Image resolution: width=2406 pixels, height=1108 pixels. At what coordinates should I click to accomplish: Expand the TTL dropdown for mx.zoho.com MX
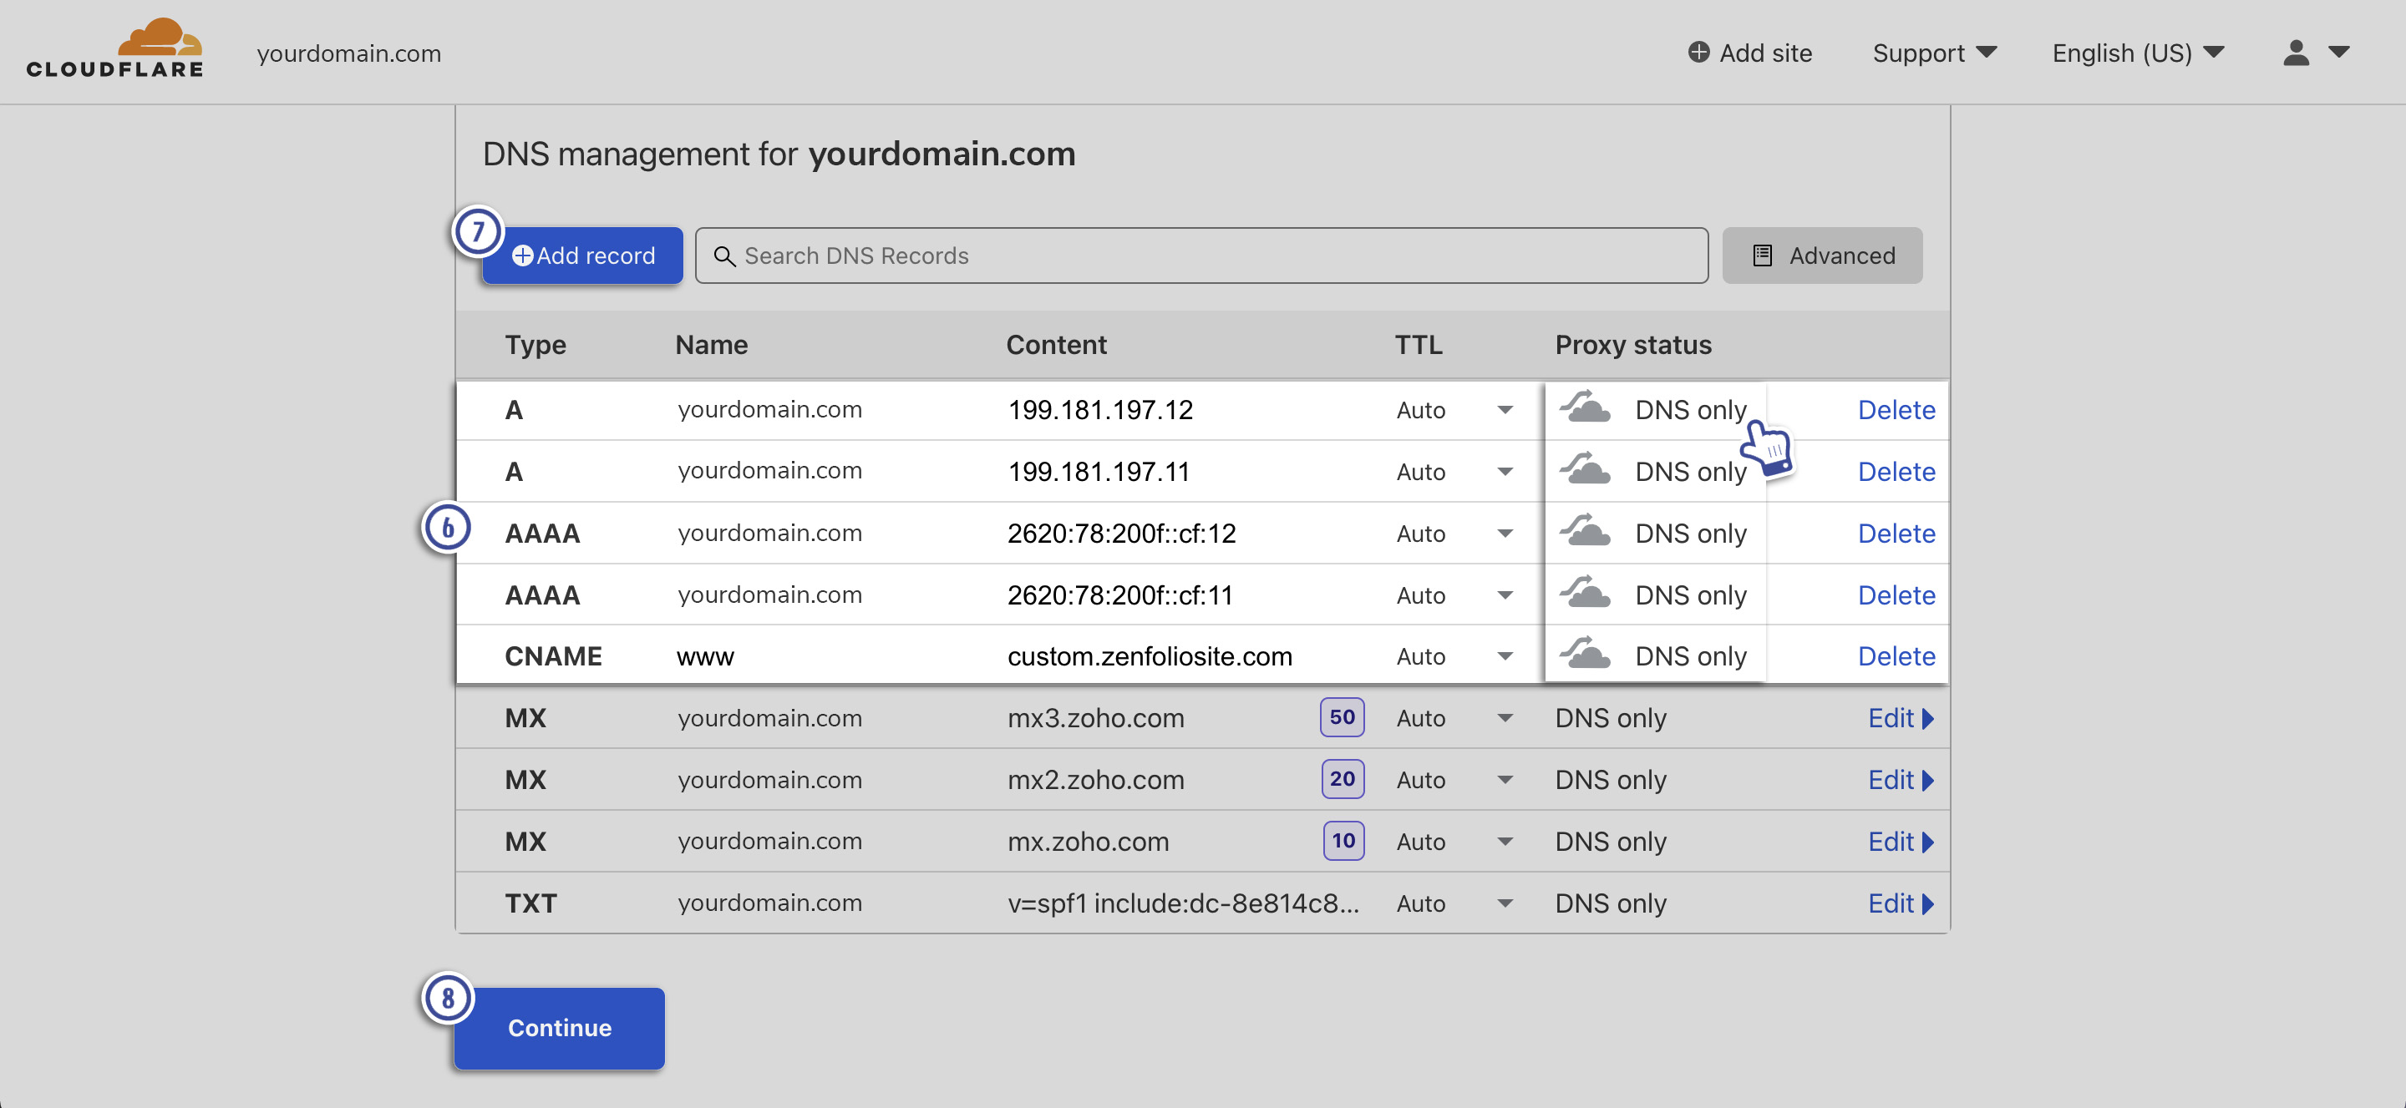[1505, 841]
